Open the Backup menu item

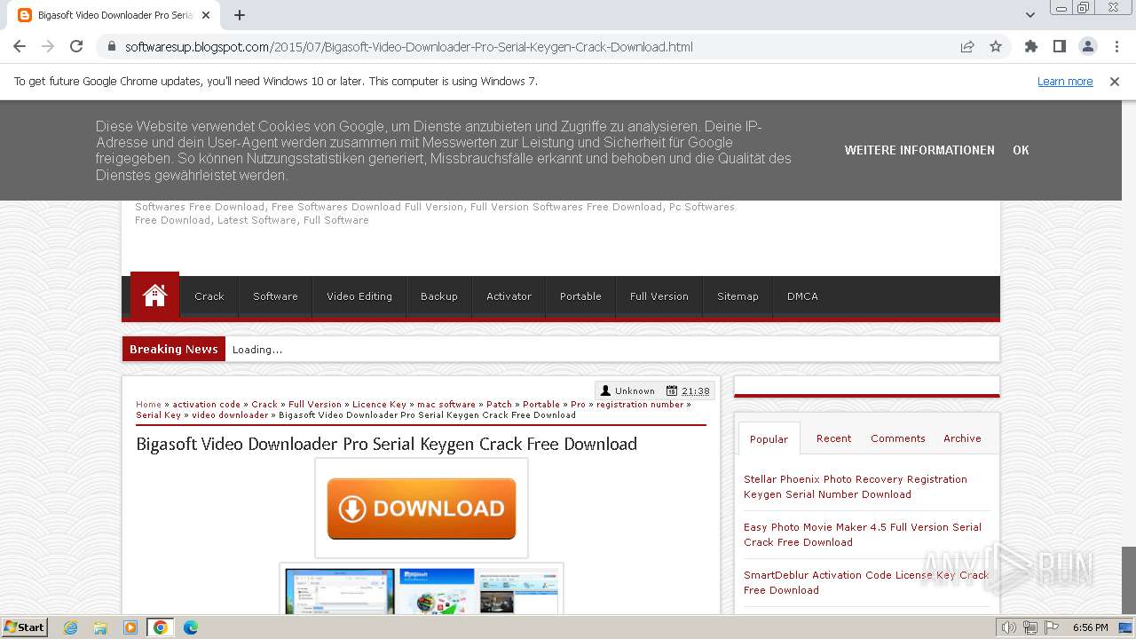click(439, 296)
